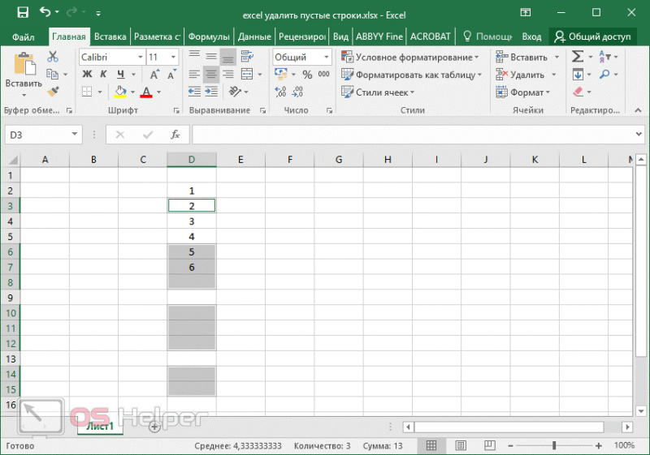650x455 pixels.
Task: Open the Данные ribbon tab
Action: 254,36
